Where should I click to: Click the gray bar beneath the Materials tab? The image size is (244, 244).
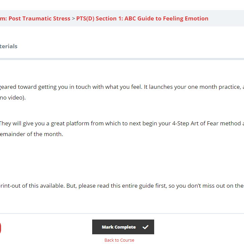click(122, 59)
